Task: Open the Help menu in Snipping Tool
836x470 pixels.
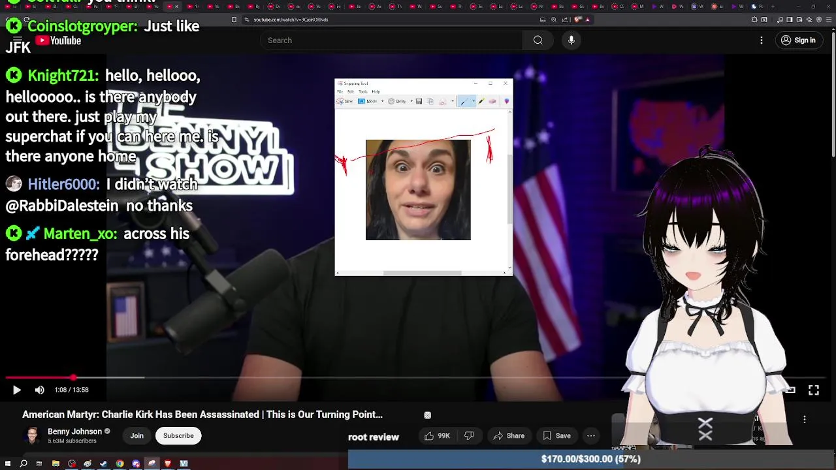Action: coord(376,92)
